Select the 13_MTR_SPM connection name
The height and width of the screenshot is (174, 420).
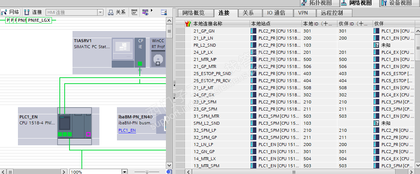[x=206, y=166]
